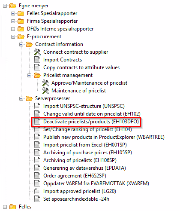Click the Serverprosesser folder icon

coord(29,99)
